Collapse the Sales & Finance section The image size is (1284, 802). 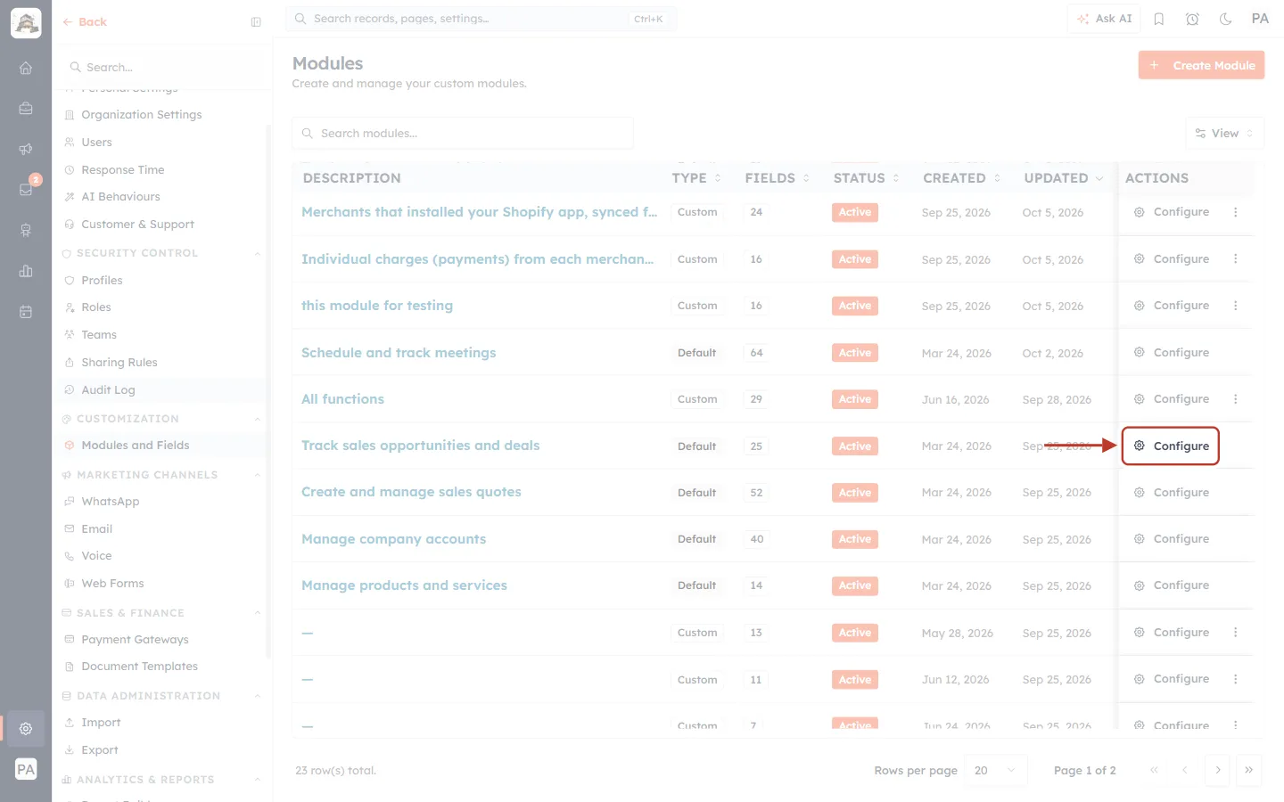(x=258, y=613)
